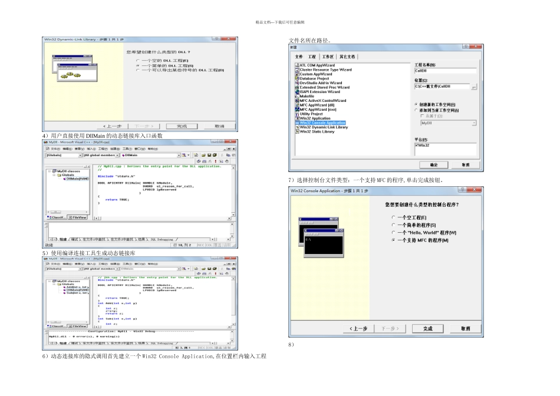Click code editor vertical scrollbar in step 5 IDE
Screen dimensions: 560x396
click(x=233, y=300)
